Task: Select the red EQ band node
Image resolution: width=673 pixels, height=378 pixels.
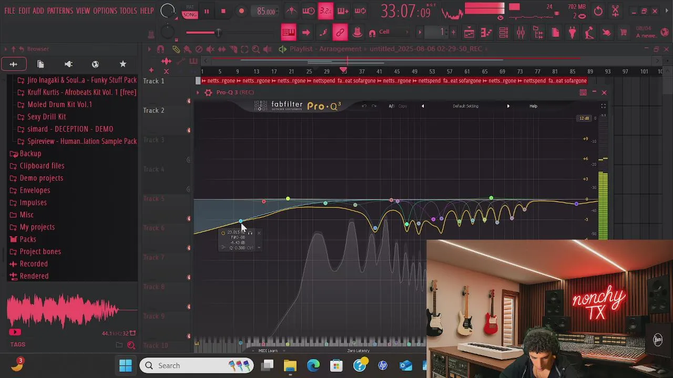Action: [x=263, y=202]
